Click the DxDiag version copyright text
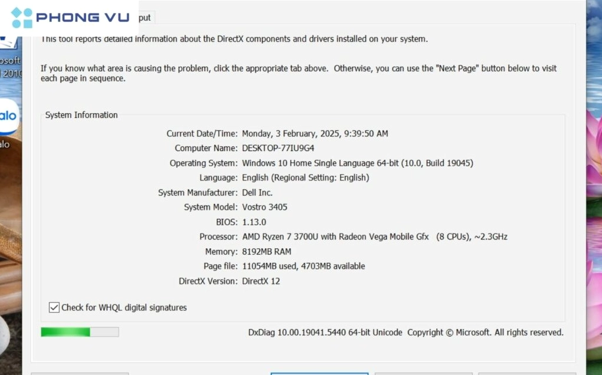602x375 pixels. [x=405, y=333]
